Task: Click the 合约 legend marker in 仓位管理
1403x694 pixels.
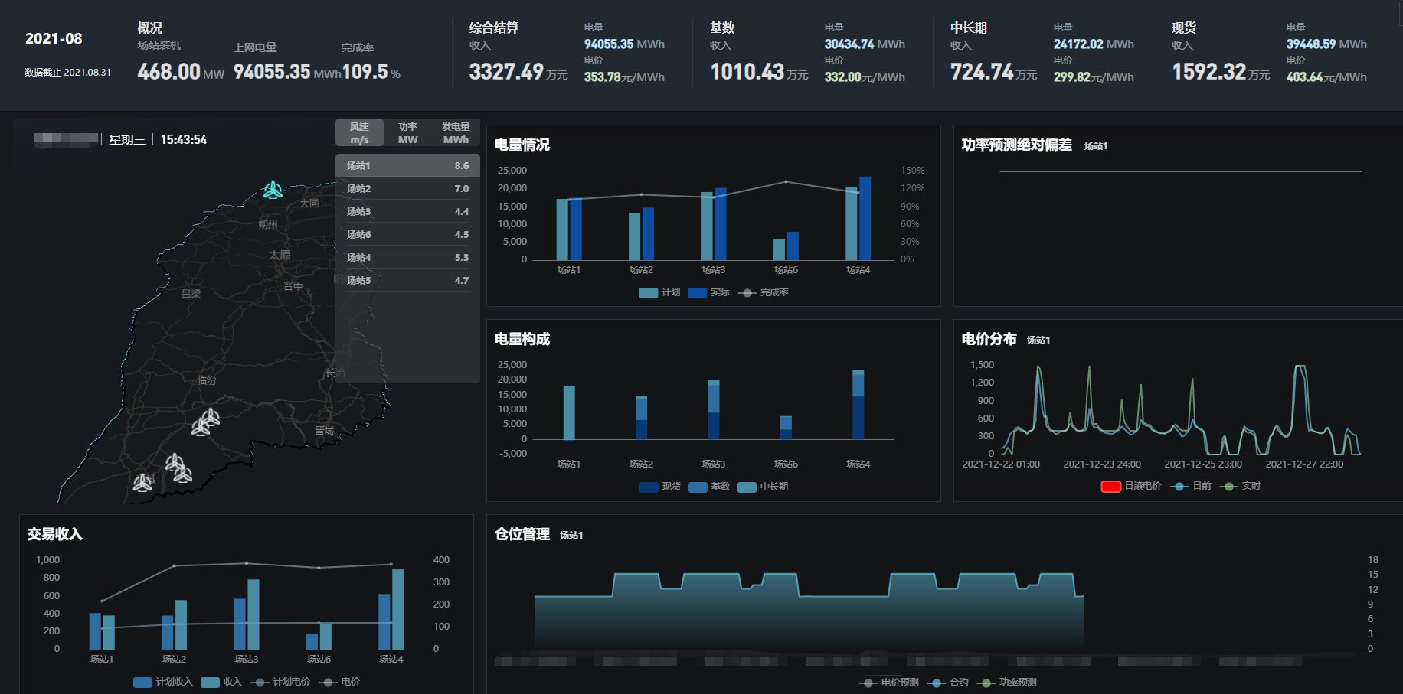Action: [936, 683]
